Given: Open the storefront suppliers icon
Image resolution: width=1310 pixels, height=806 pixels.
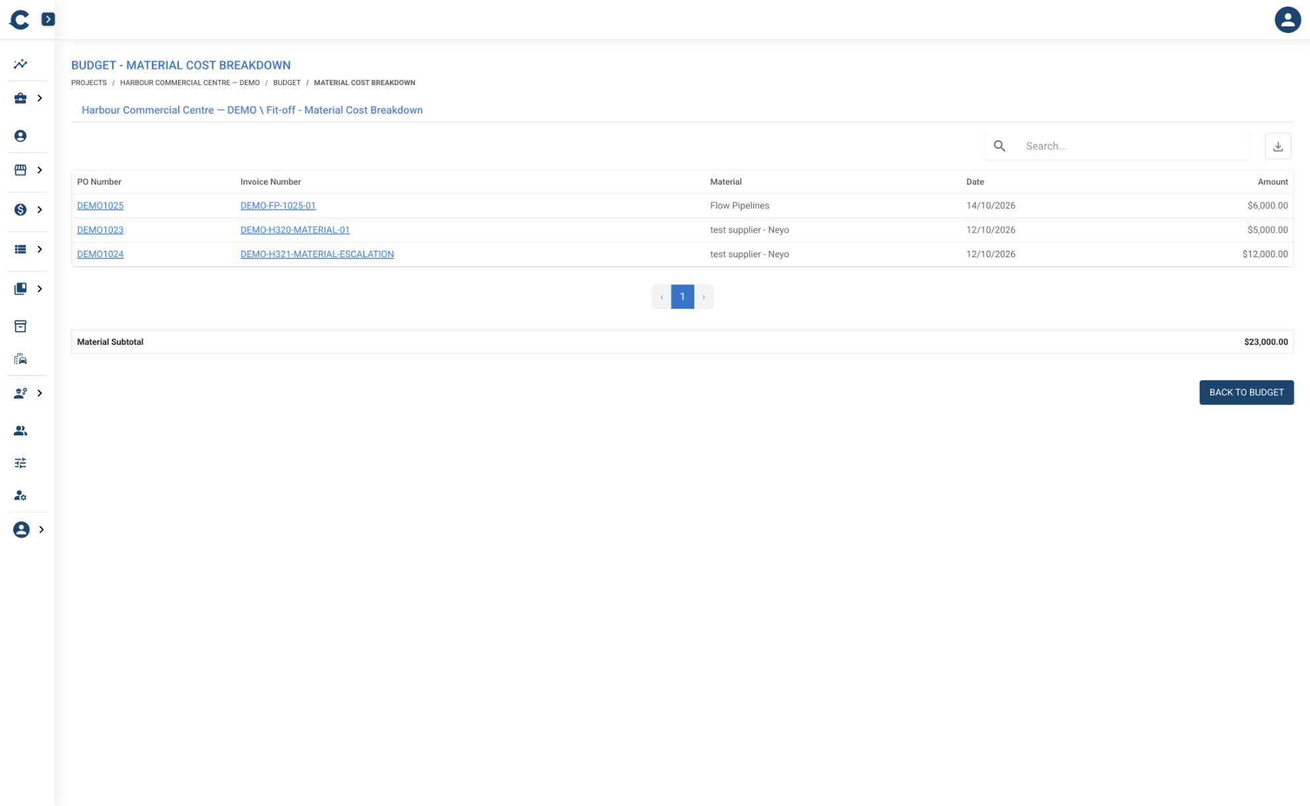Looking at the screenshot, I should click(x=20, y=170).
